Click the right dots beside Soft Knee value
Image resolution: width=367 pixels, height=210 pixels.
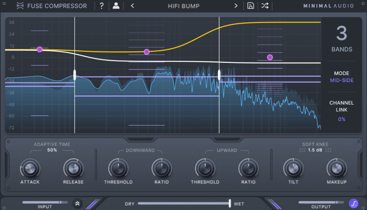pos(328,150)
